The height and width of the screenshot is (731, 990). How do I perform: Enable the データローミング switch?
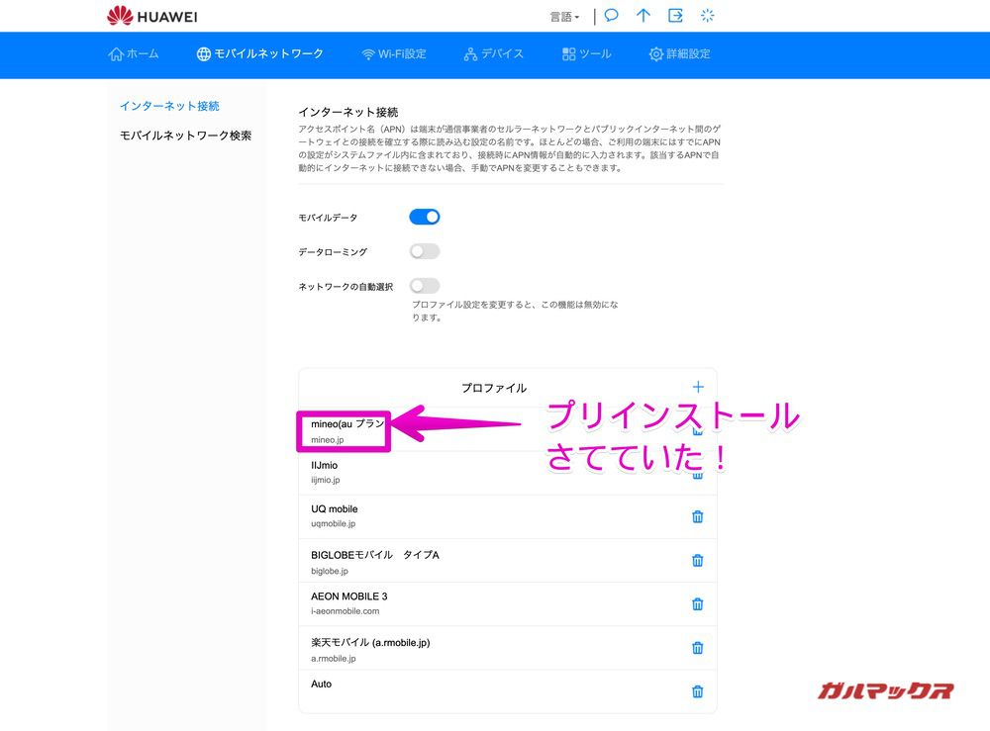pos(425,251)
